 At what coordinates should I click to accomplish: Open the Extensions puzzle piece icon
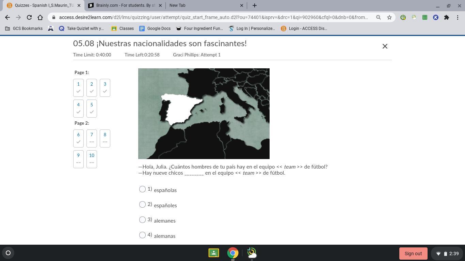[x=446, y=17]
